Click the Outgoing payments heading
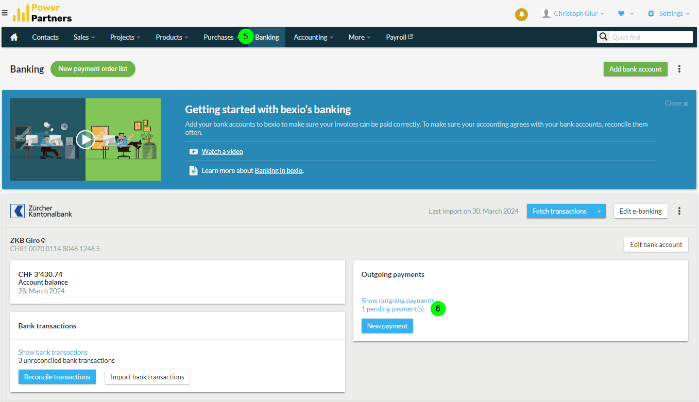699x402 pixels. 393,274
